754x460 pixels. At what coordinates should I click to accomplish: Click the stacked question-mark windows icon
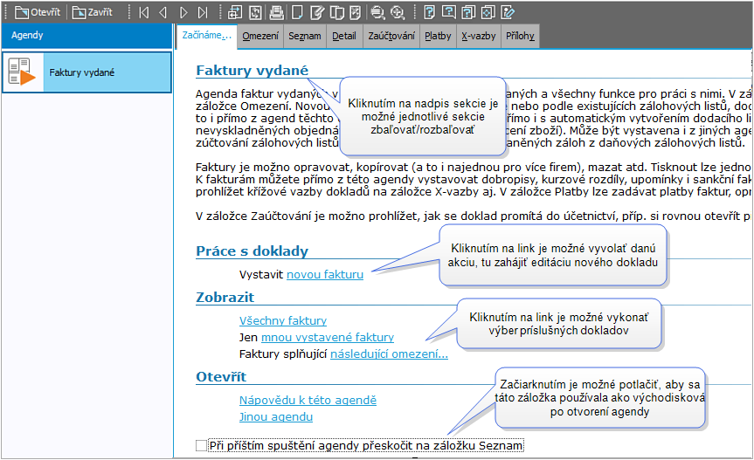468,12
